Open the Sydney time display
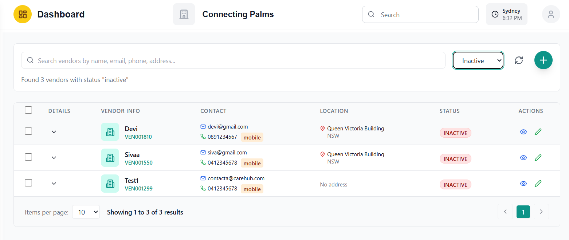This screenshot has height=240, width=569. 506,14
